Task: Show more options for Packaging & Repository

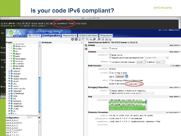Action: click(175, 87)
